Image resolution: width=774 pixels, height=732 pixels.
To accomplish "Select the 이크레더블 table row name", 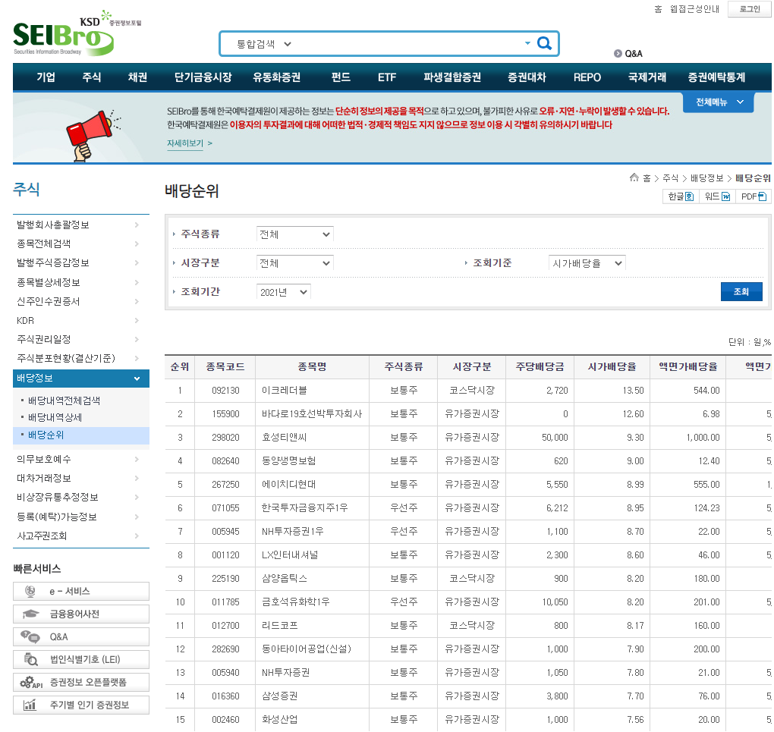I will click(285, 391).
